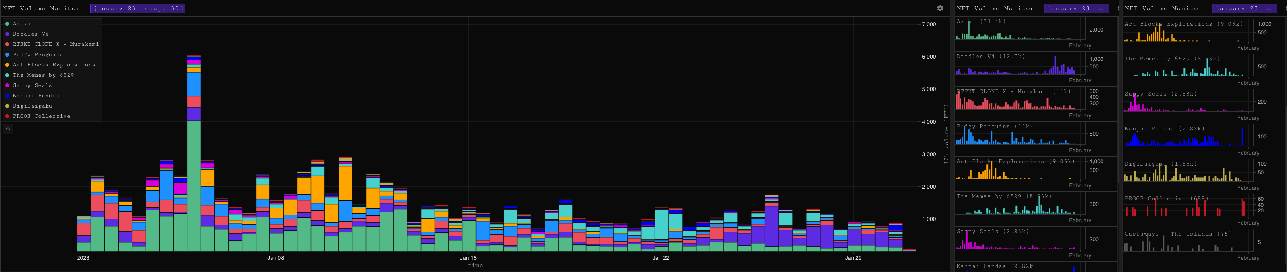Open the main panel's settings gear
The height and width of the screenshot is (272, 1287).
pos(940,8)
